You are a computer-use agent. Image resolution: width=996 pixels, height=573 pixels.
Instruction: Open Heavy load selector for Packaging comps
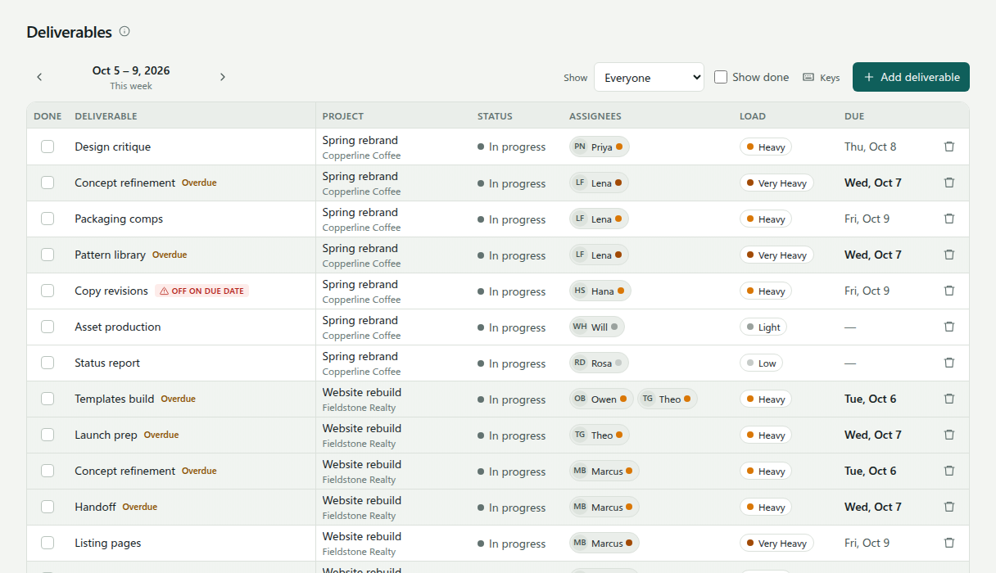766,219
